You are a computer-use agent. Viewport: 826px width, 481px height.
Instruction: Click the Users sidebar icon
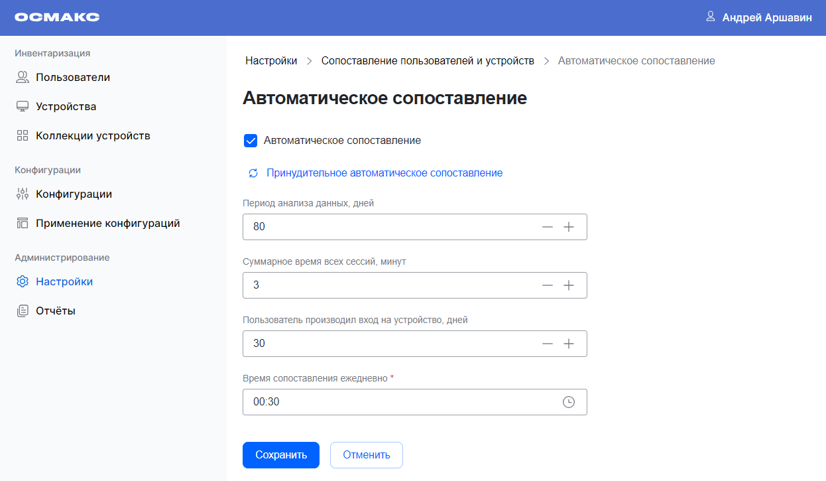[23, 78]
